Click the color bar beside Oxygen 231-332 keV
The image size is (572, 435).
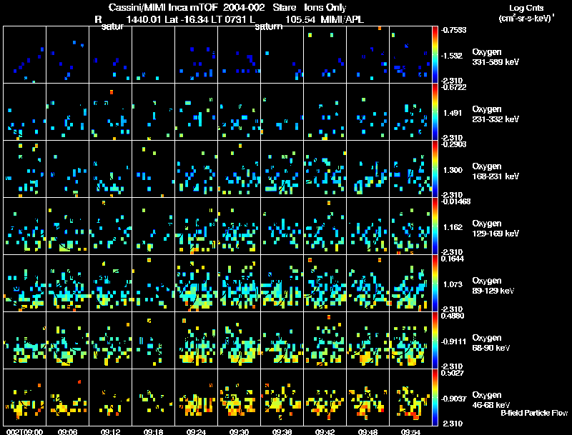tap(435, 112)
